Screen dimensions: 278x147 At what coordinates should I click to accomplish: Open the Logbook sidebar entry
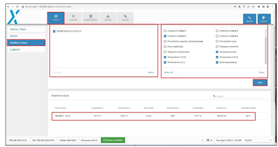pos(26,50)
